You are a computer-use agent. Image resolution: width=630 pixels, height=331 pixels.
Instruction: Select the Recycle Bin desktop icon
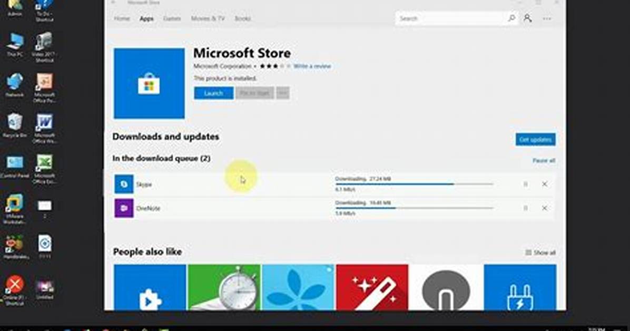click(15, 125)
